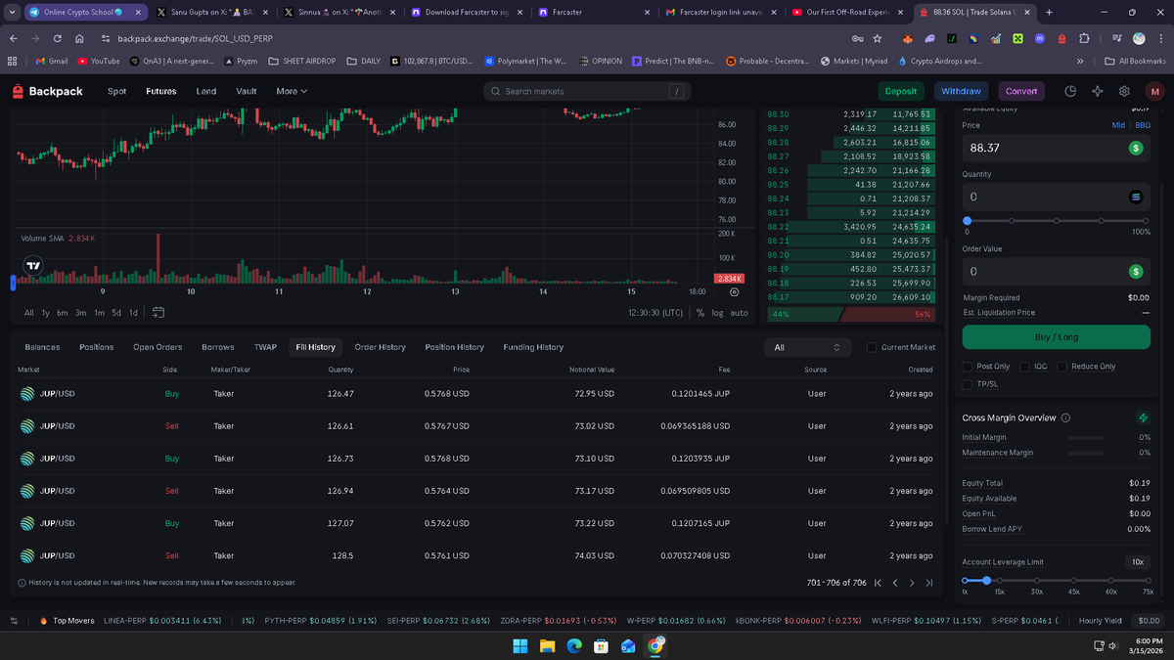Open the Open Orders tab

click(158, 347)
